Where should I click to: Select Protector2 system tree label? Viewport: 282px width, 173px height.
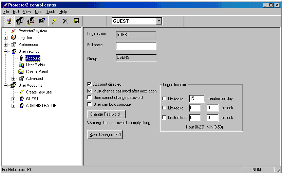point(33,31)
